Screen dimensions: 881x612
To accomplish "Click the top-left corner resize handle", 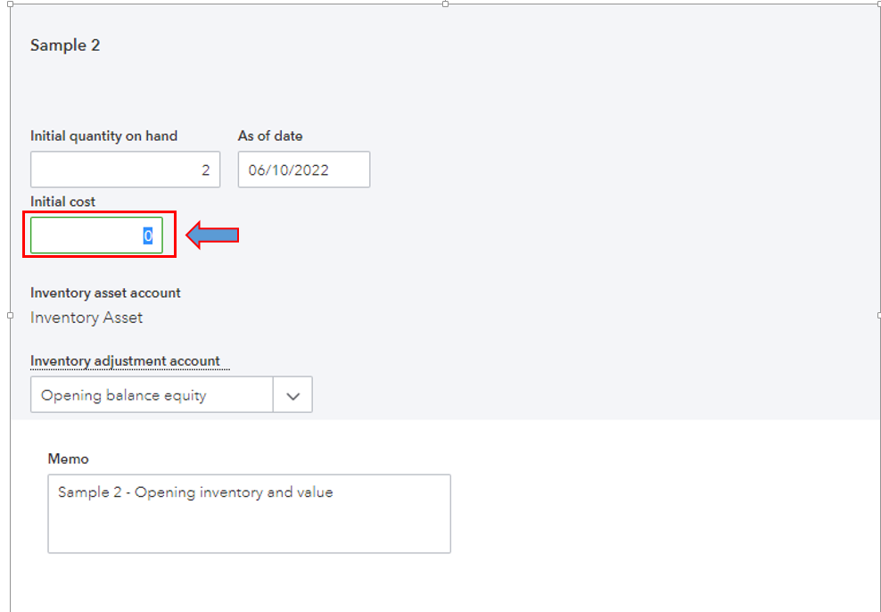I will (10, 4).
